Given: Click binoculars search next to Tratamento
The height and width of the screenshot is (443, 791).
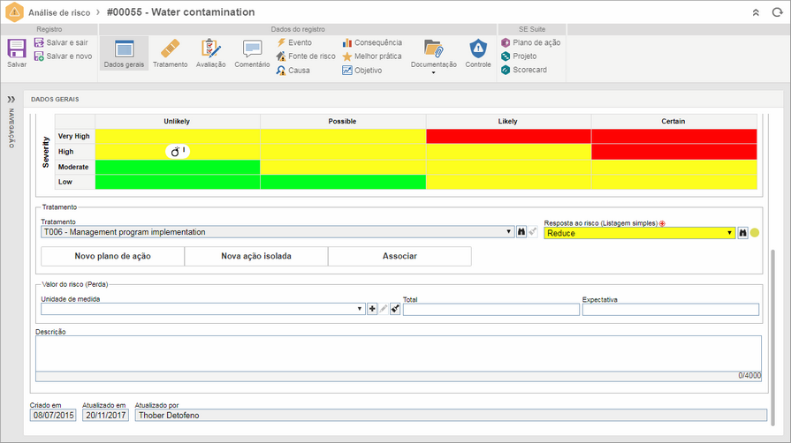Looking at the screenshot, I should pos(521,232).
